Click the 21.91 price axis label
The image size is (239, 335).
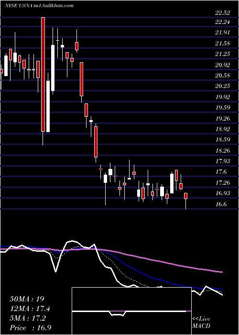[x=223, y=33]
